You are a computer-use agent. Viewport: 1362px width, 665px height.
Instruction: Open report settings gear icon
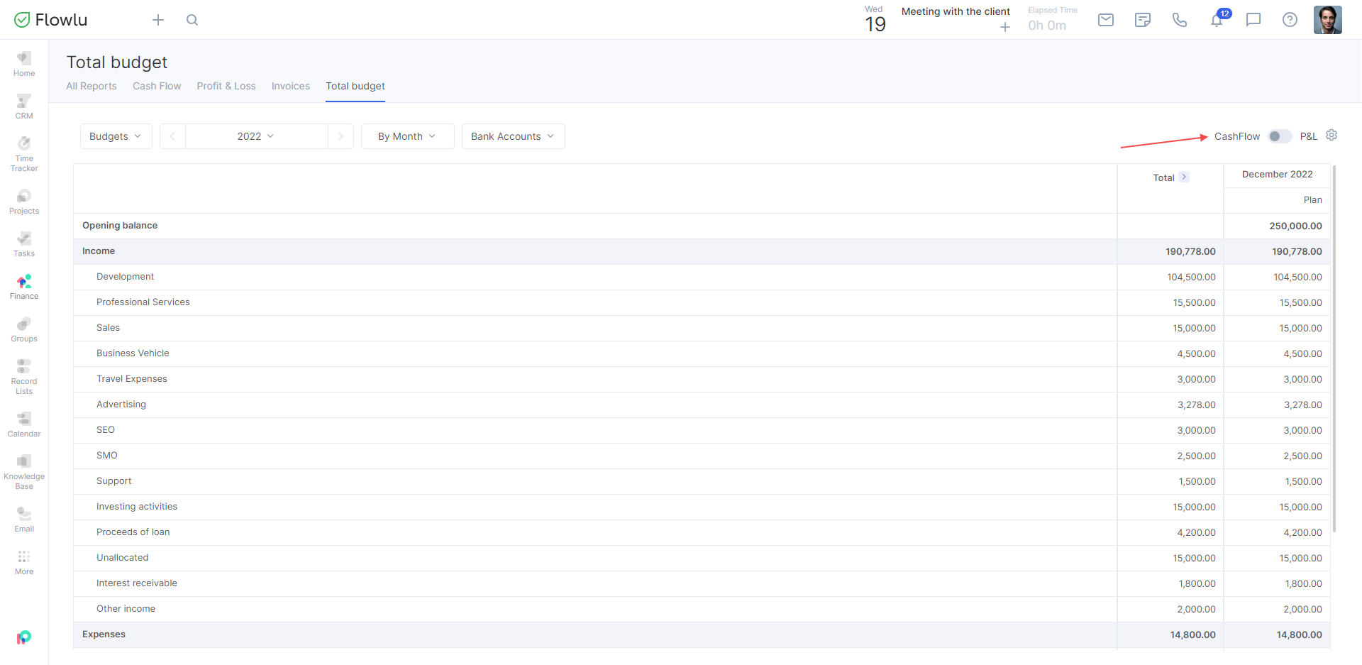[x=1331, y=135]
